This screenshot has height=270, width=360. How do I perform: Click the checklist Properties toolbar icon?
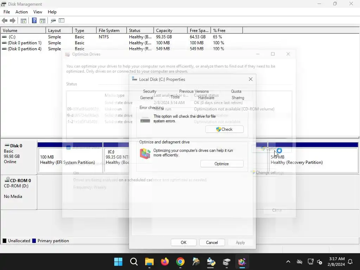click(x=62, y=21)
